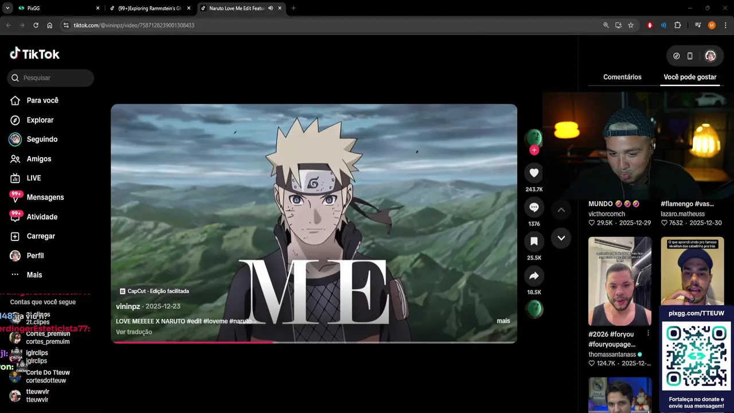This screenshot has width=734, height=413.
Task: Go to the next video arrow
Action: pyautogui.click(x=561, y=238)
